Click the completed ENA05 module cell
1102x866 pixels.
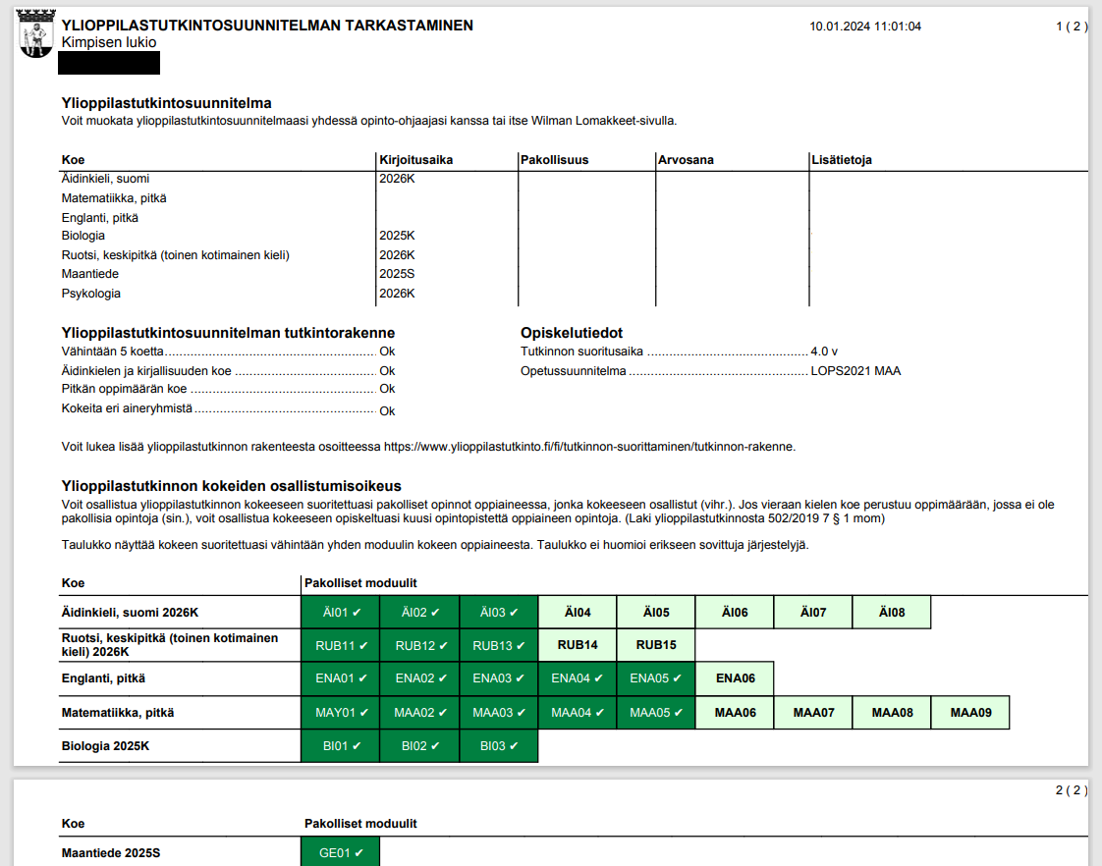[656, 678]
